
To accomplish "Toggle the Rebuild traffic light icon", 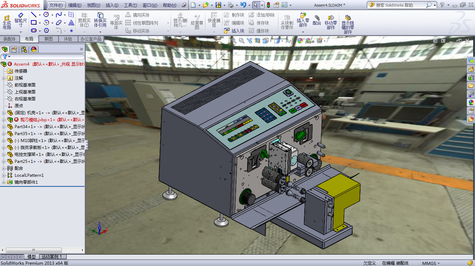I will pyautogui.click(x=268, y=5).
